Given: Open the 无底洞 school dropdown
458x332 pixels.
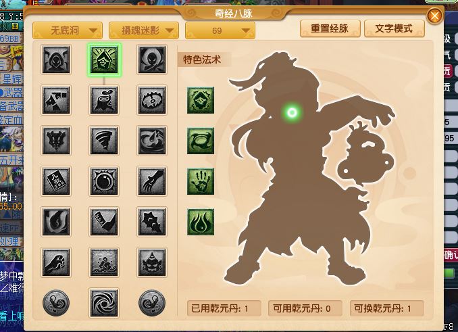Looking at the screenshot, I should pos(68,30).
